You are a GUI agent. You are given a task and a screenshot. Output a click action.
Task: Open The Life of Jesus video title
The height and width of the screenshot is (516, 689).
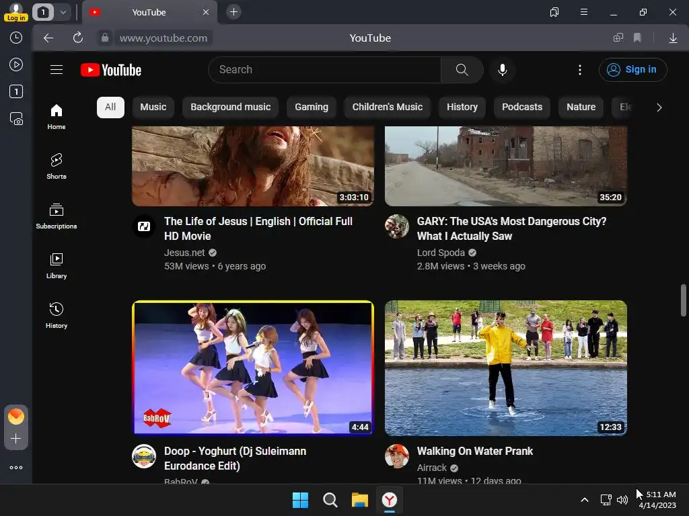258,228
